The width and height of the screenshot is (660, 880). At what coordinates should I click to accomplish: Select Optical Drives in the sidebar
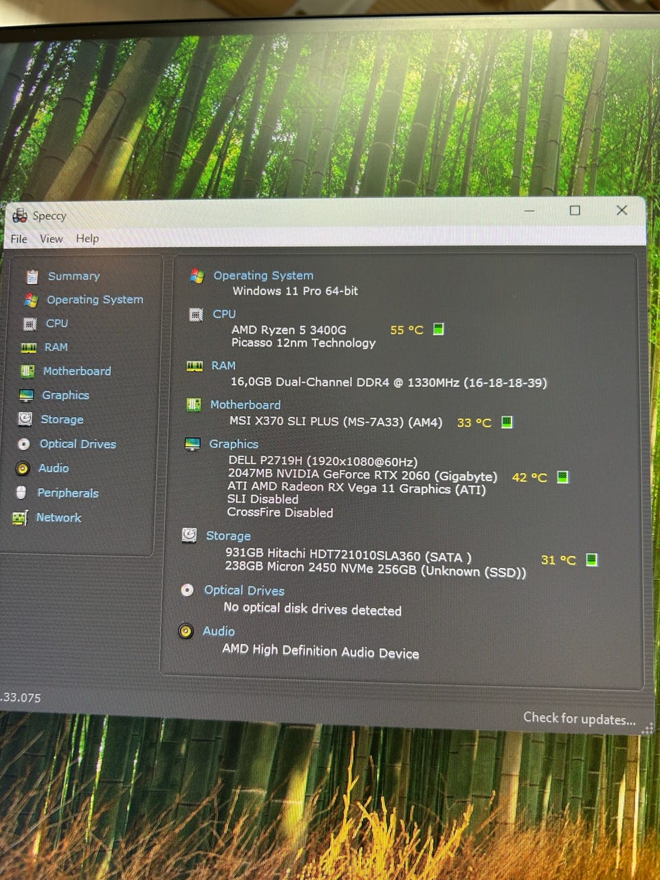click(78, 444)
